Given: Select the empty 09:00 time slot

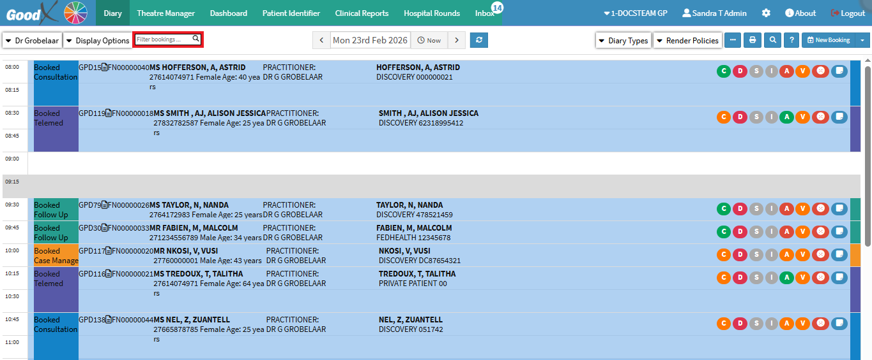Looking at the screenshot, I should [445, 163].
